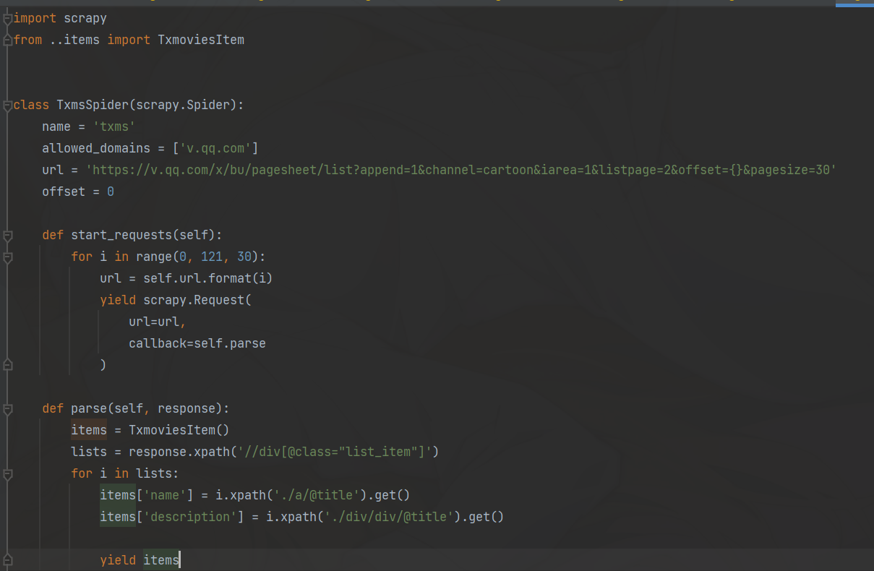Click callback=self.parse argument

[197, 343]
